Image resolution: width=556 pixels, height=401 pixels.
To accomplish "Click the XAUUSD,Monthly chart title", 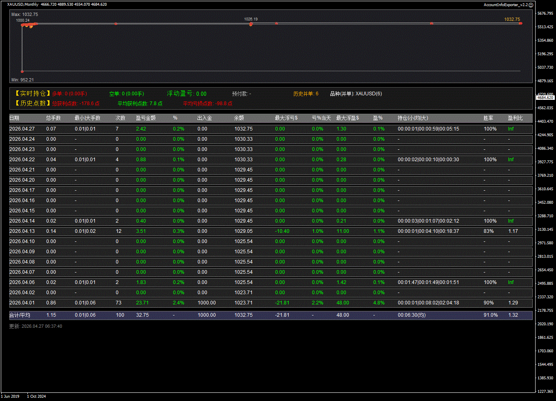I will 23,5.
